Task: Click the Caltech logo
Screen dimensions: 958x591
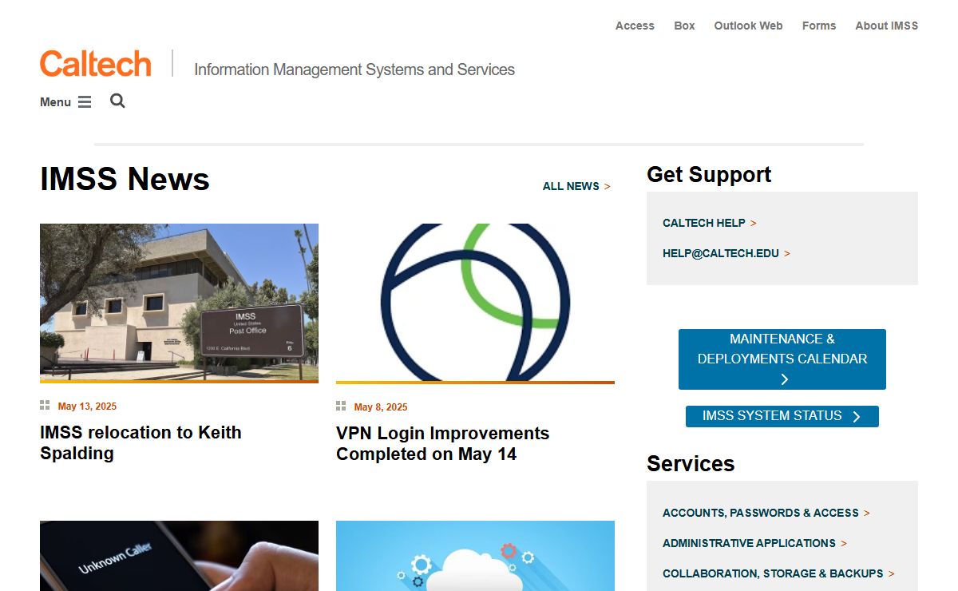Action: tap(96, 64)
